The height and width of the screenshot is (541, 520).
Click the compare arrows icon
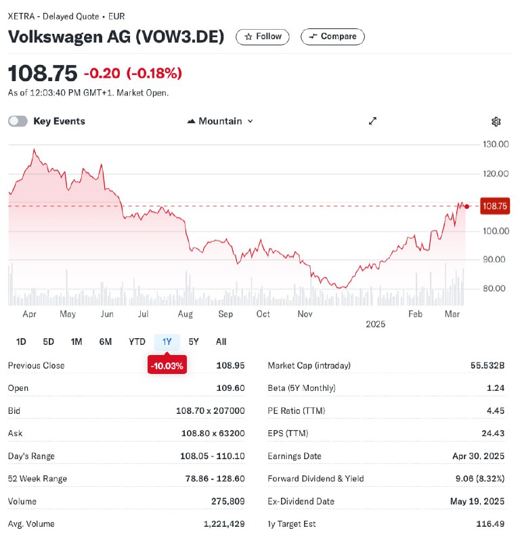[x=313, y=37]
